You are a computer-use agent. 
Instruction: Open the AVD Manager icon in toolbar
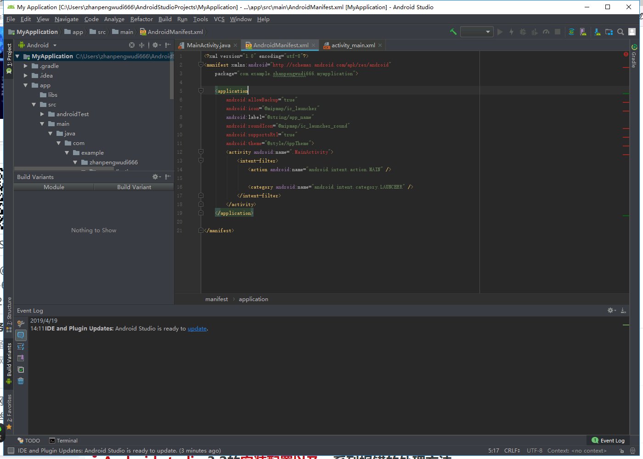coord(583,32)
